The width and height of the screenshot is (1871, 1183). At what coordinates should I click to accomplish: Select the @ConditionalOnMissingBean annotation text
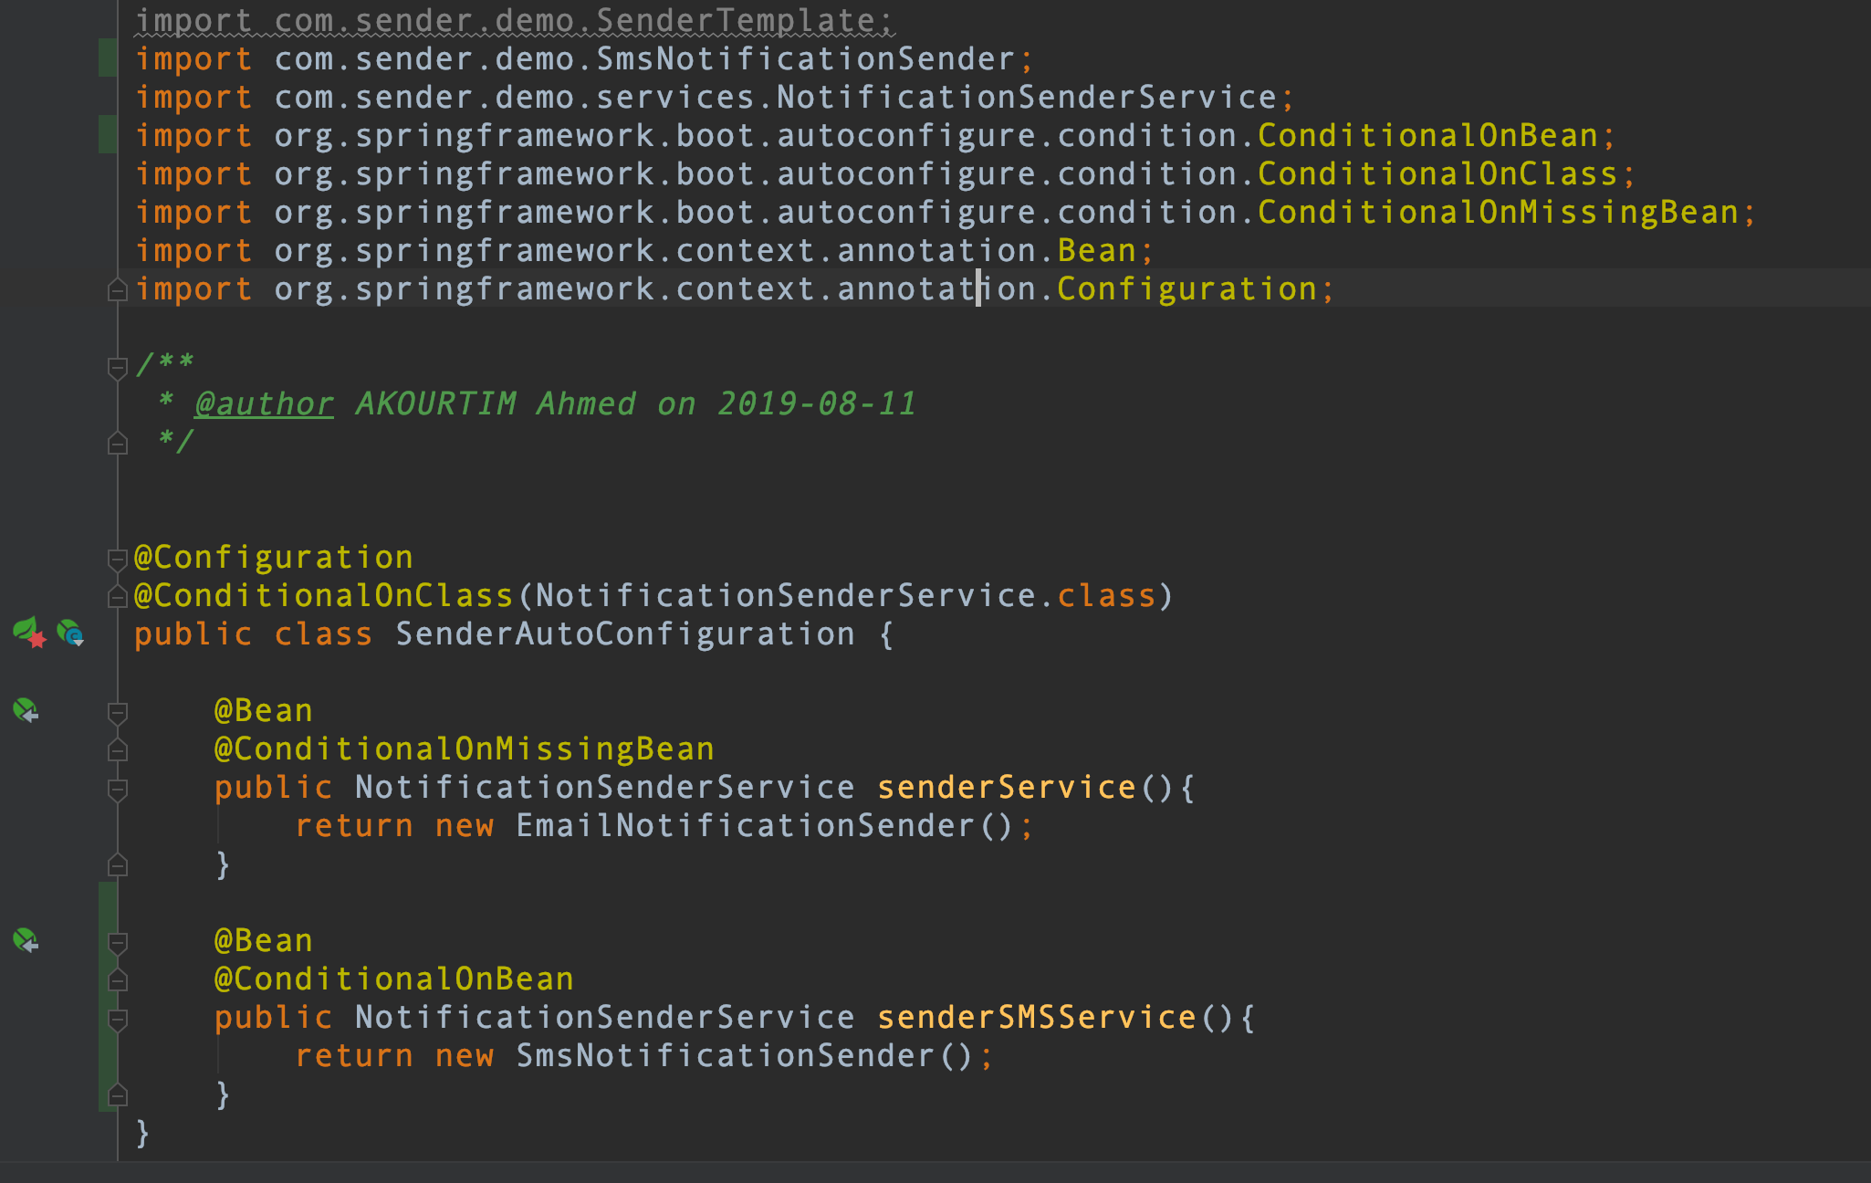click(463, 748)
